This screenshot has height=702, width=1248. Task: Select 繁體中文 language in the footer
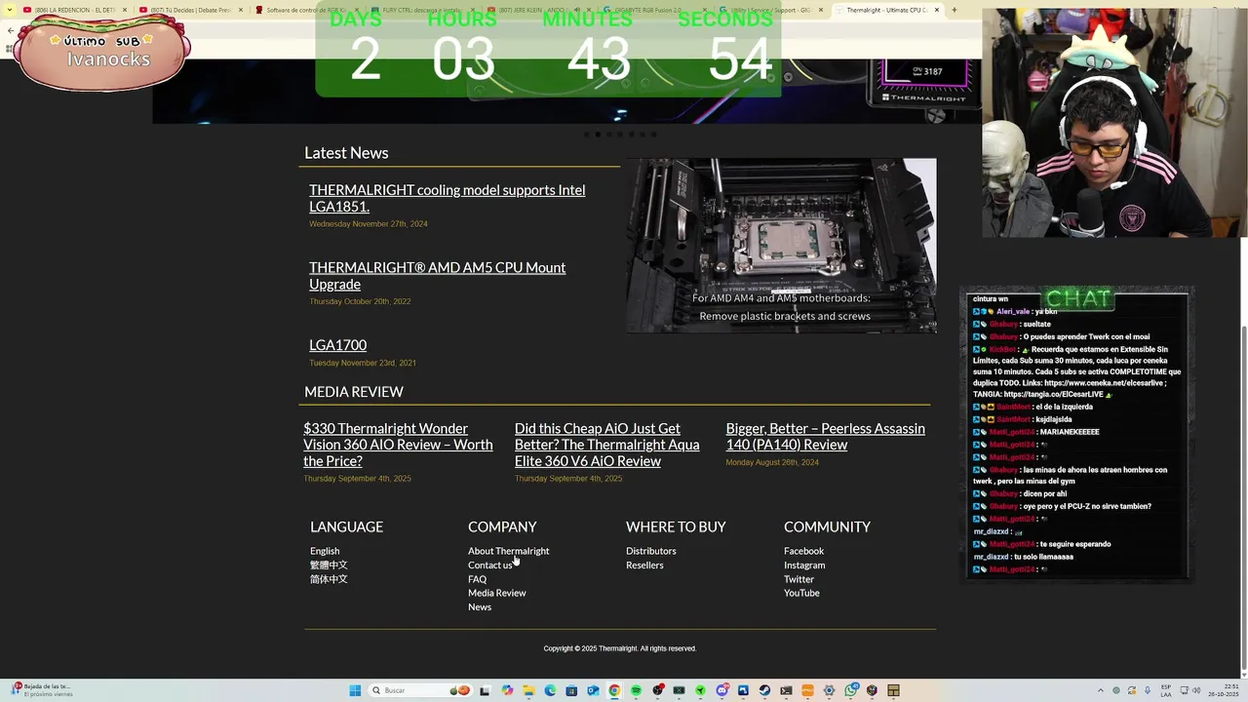[329, 565]
